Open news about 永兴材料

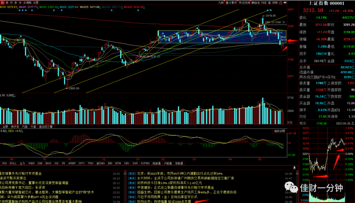point(186,178)
